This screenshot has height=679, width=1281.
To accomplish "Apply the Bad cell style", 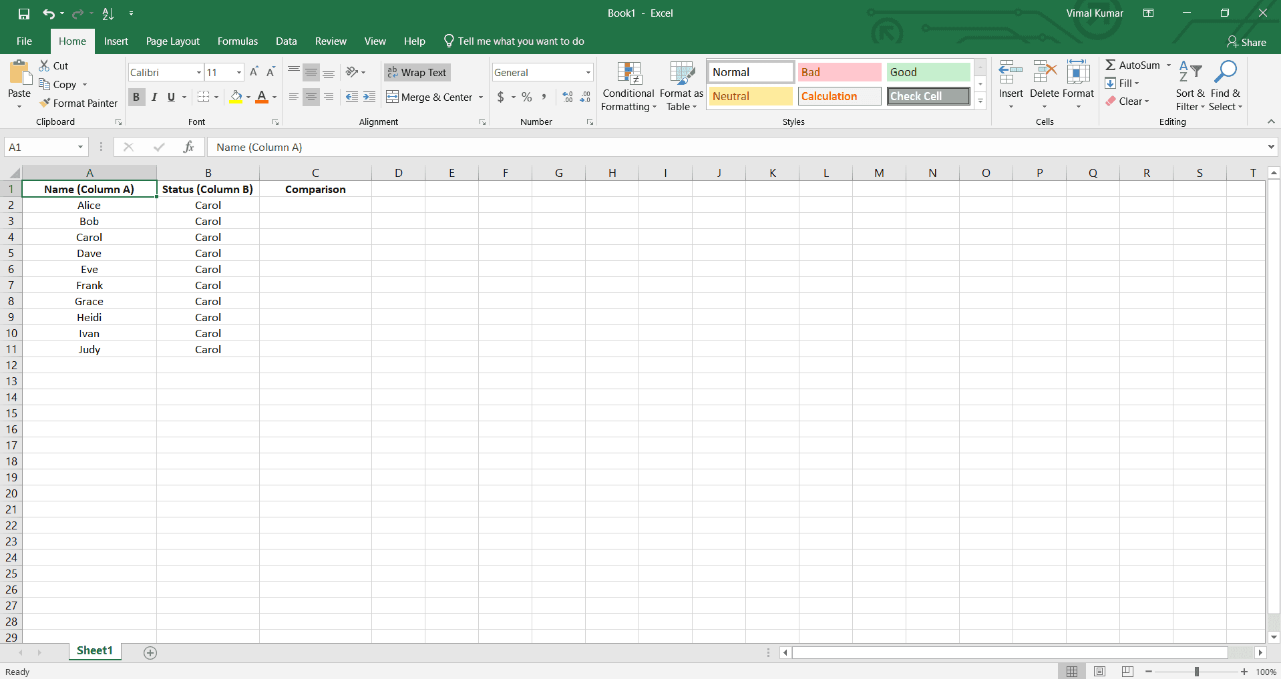I will tap(839, 71).
